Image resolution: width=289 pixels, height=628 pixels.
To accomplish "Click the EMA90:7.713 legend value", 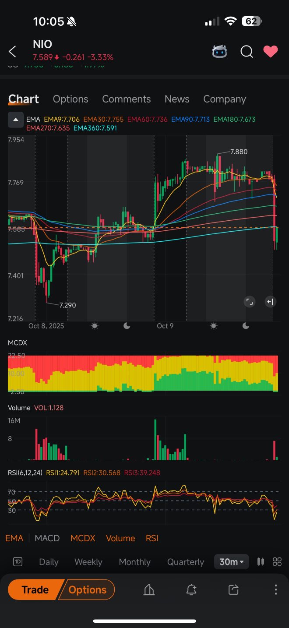I will [191, 119].
